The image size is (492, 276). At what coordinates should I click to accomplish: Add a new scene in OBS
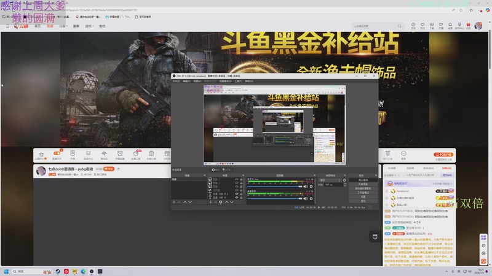[174, 202]
